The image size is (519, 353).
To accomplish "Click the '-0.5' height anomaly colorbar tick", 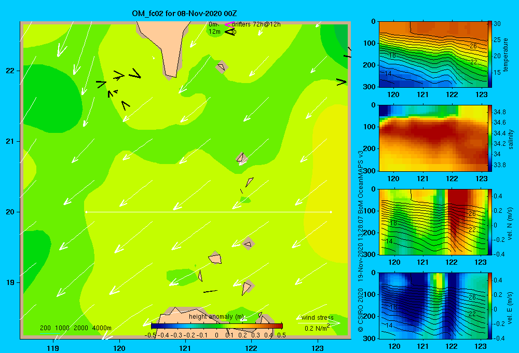I will (x=151, y=335).
